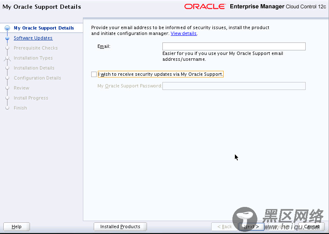
Task: Click the disabled Back button
Action: pos(224,227)
